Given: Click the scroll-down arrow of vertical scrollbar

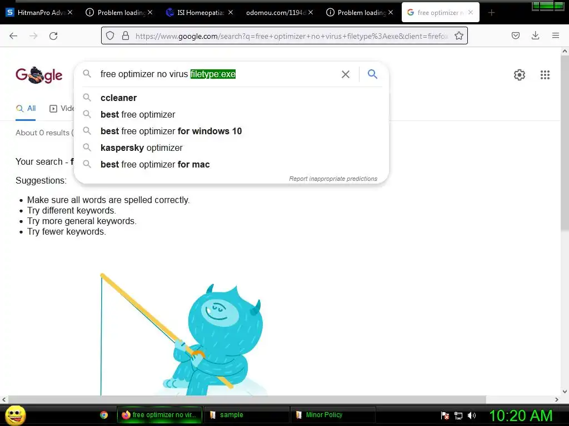Looking at the screenshot, I should tap(565, 391).
